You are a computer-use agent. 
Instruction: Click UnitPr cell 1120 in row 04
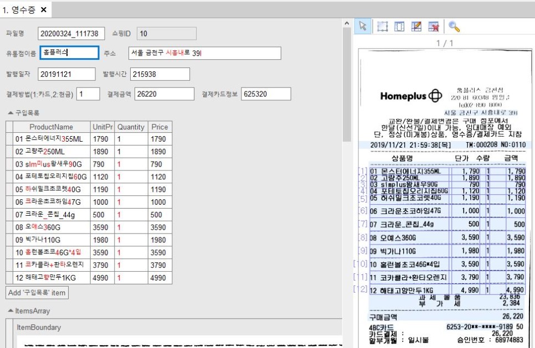(102, 177)
